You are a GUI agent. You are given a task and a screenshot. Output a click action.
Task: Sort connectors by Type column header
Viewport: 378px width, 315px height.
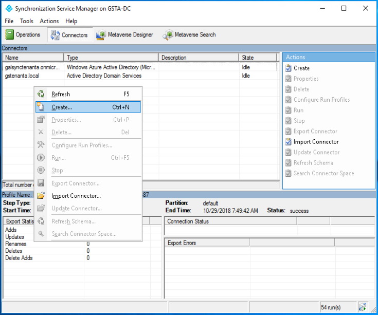click(x=111, y=58)
